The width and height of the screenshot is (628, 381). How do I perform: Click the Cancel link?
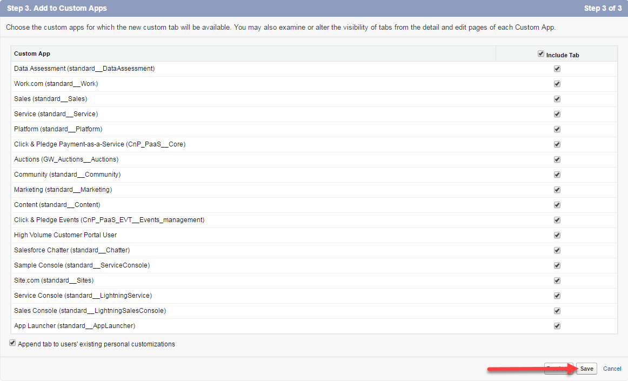tap(612, 369)
